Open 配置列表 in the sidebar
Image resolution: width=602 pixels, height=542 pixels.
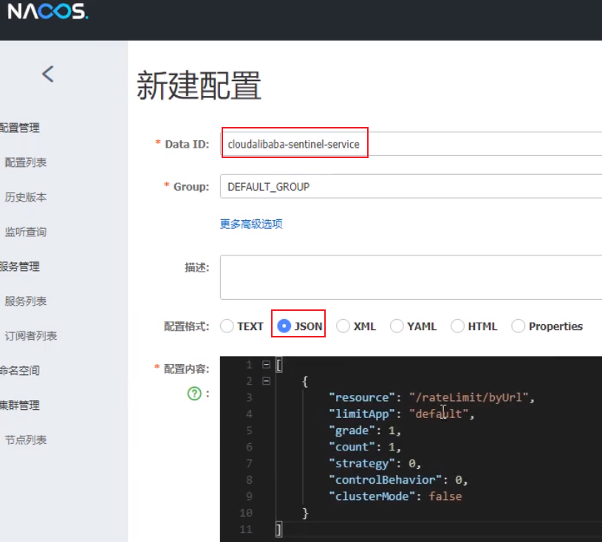coord(26,162)
